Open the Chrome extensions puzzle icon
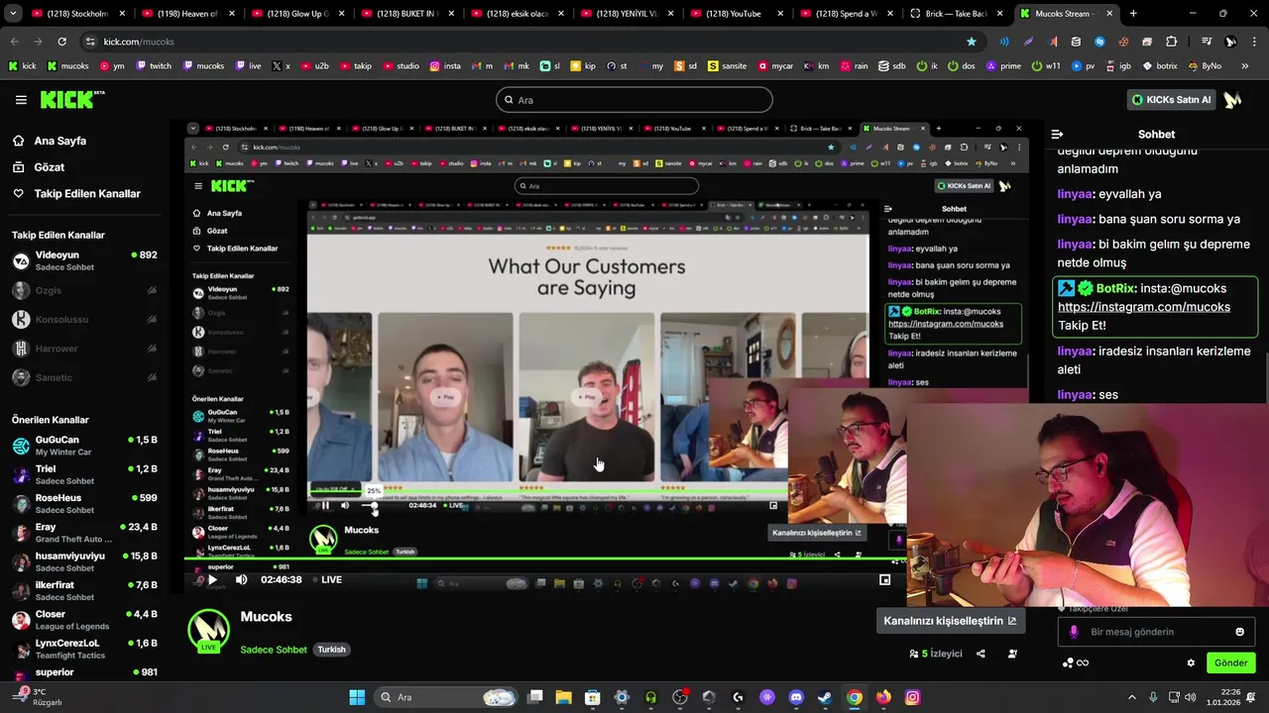This screenshot has width=1269, height=713. pyautogui.click(x=1171, y=42)
